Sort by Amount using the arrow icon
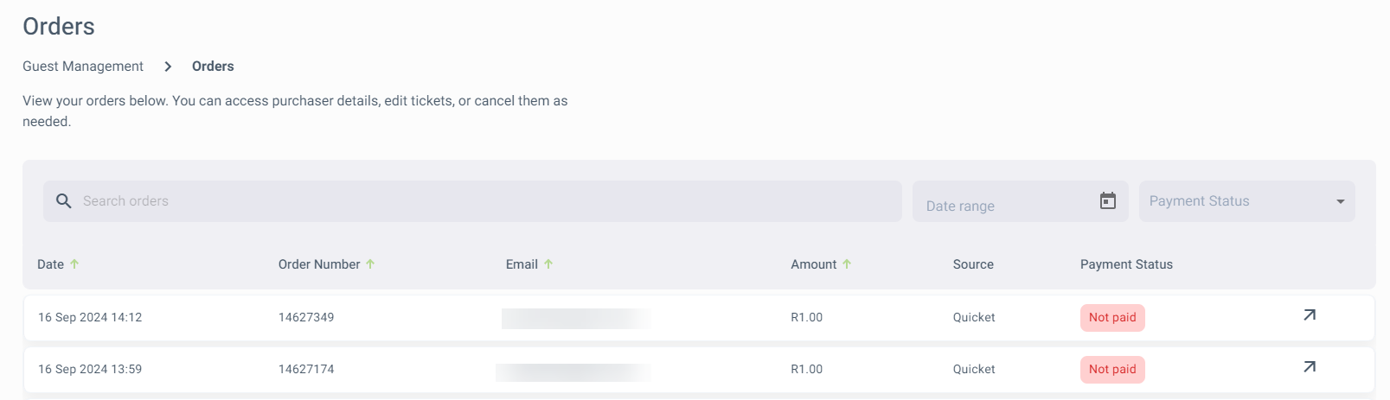The height and width of the screenshot is (400, 1390). tap(847, 264)
